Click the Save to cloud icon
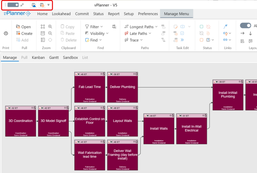Image resolution: width=257 pixels, height=173 pixels. point(34,5)
